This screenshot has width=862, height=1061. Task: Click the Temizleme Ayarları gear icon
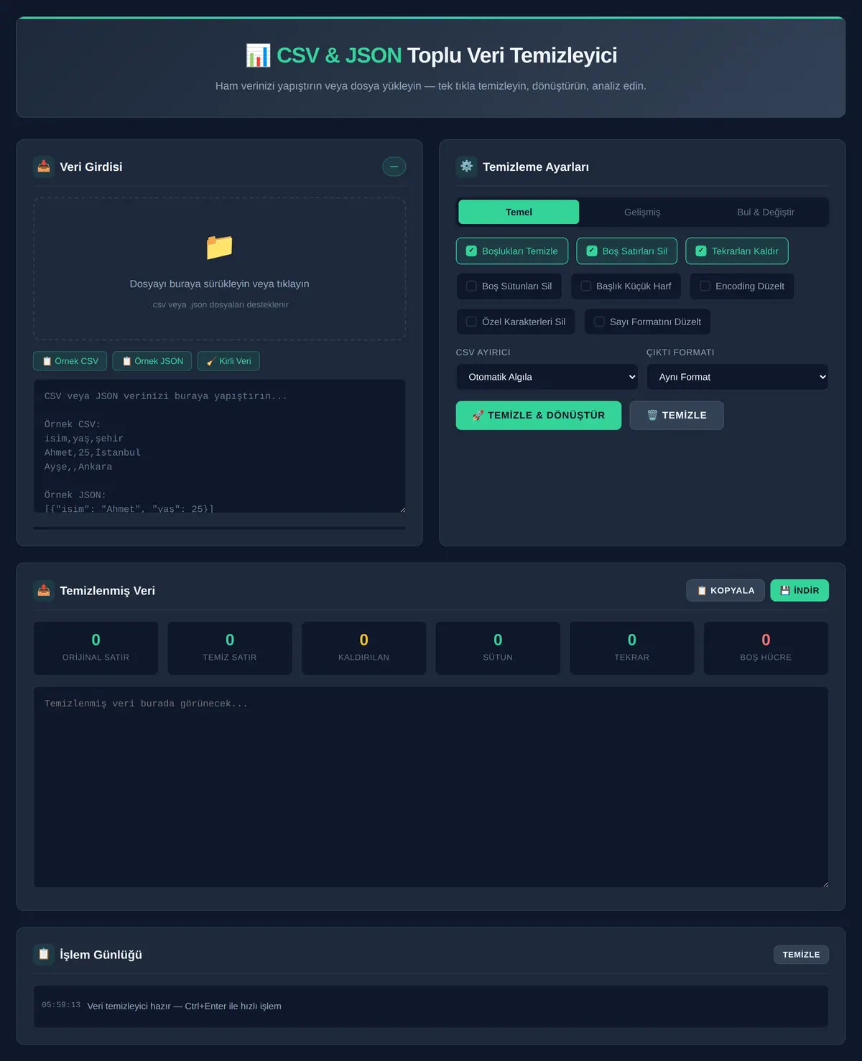click(x=467, y=167)
